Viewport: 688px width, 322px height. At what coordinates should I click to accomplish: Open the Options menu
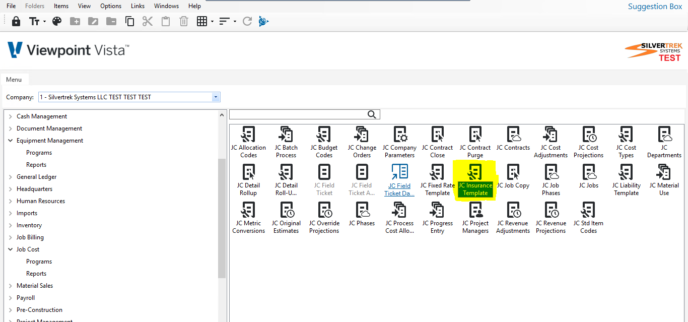click(x=111, y=6)
